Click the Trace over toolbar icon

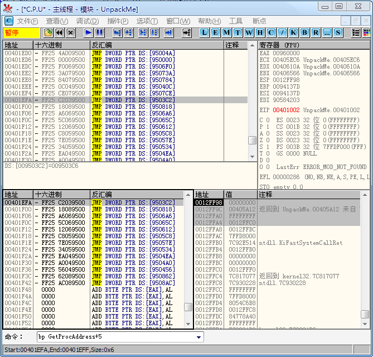click(154, 32)
